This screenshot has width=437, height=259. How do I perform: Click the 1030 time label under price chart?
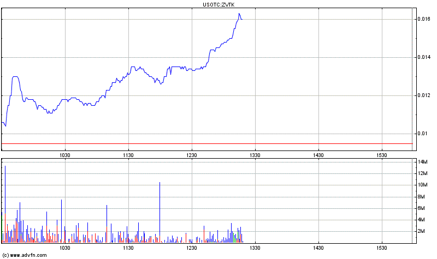tap(65, 155)
